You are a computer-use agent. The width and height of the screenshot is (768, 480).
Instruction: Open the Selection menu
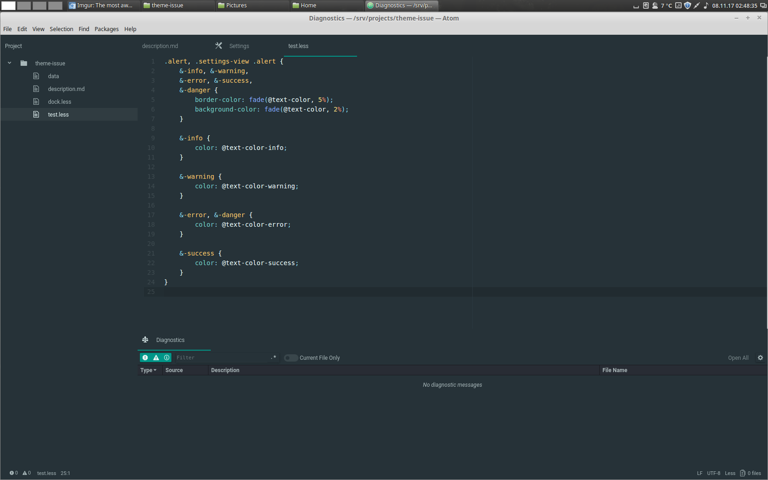point(61,29)
